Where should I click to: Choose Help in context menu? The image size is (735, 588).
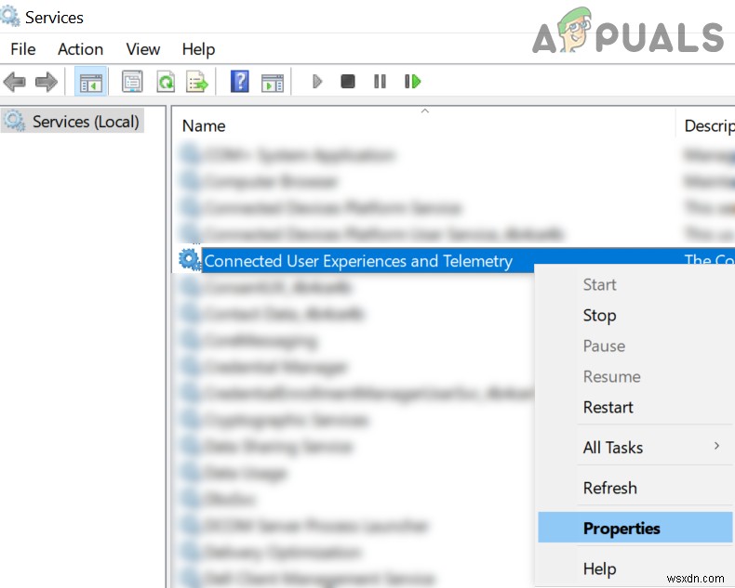click(635, 568)
